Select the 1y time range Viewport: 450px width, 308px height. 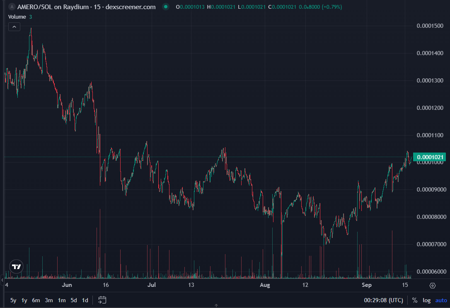[24, 300]
